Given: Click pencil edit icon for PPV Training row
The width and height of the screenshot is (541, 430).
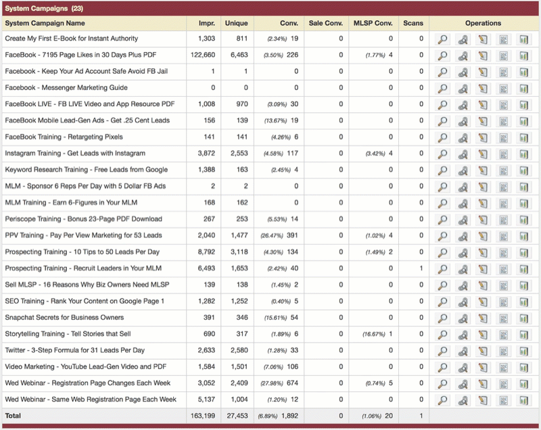Looking at the screenshot, I should coord(483,236).
